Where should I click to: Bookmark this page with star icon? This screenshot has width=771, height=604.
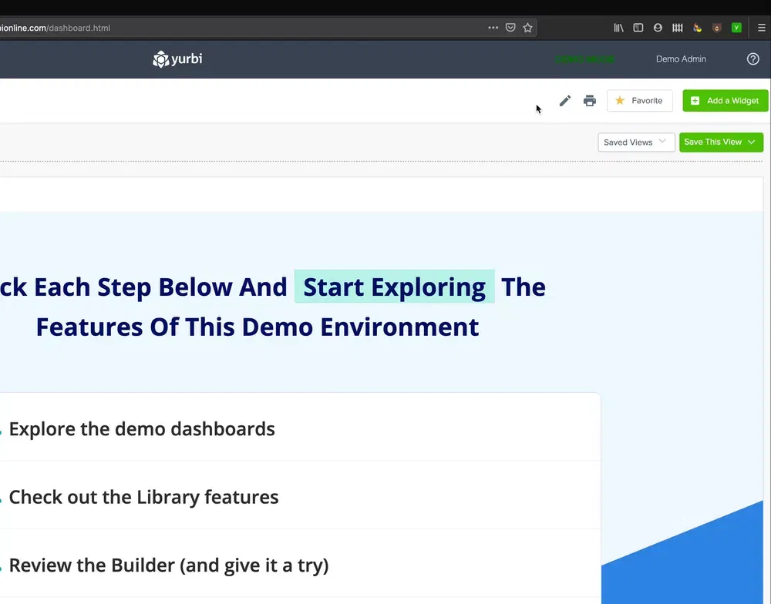(x=527, y=28)
